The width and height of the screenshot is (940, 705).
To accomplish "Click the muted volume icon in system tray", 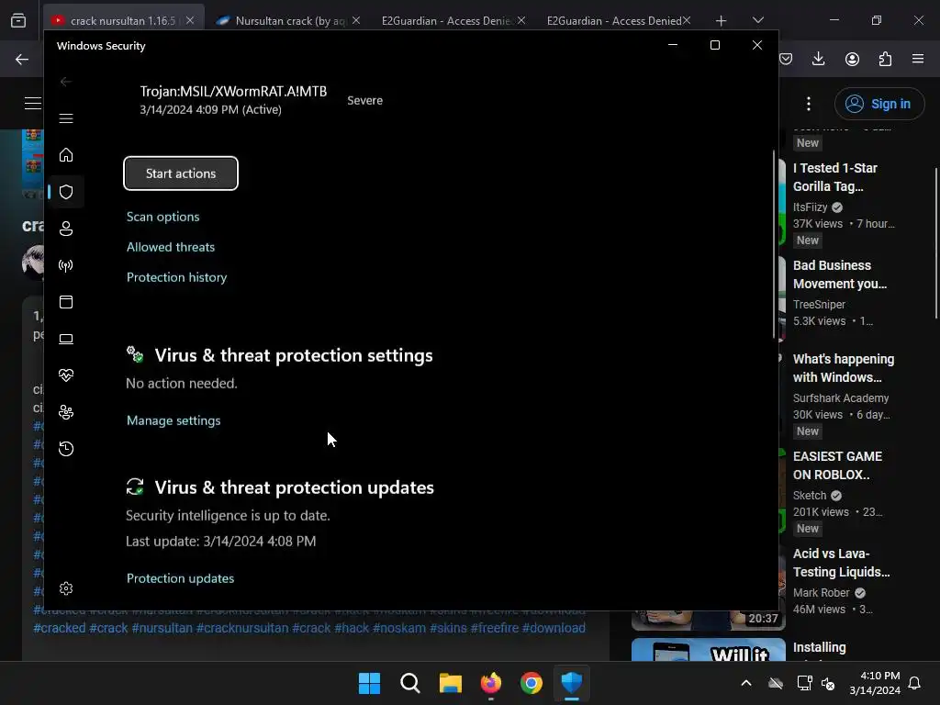I will (829, 683).
